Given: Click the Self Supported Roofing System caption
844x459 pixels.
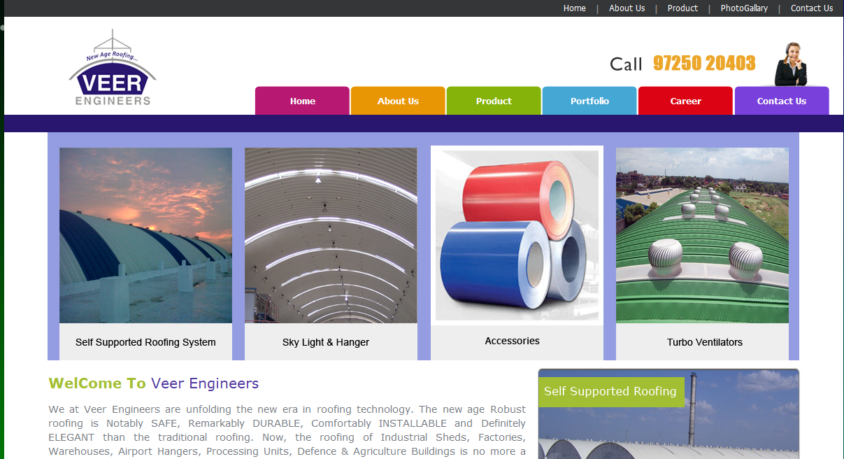Looking at the screenshot, I should pos(145,342).
